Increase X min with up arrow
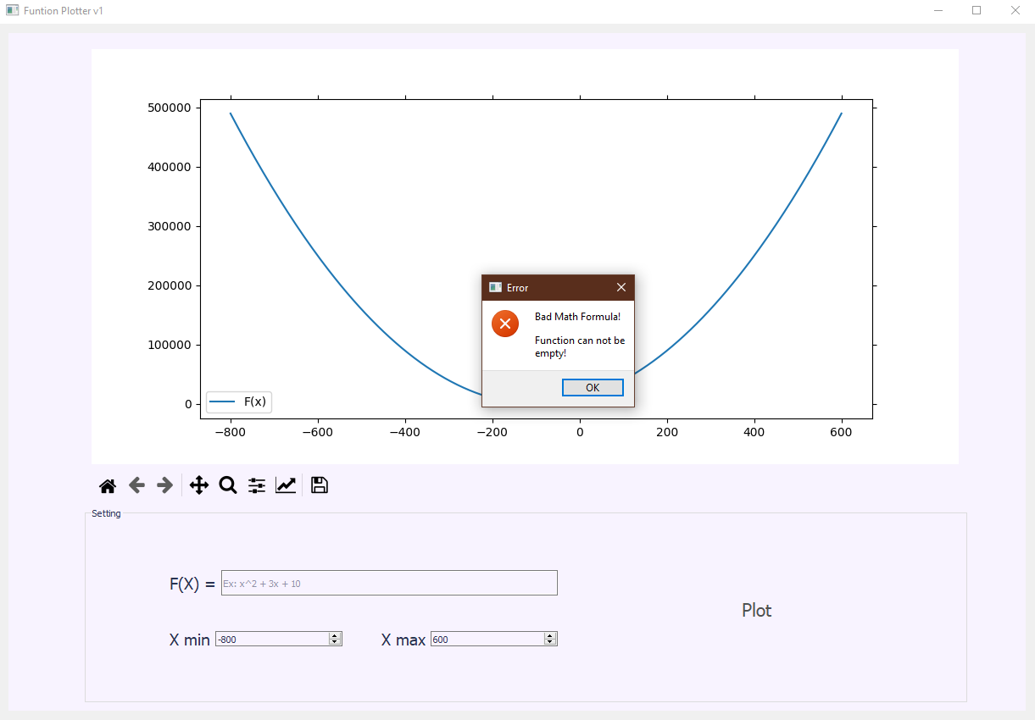The height and width of the screenshot is (720, 1035). point(336,636)
